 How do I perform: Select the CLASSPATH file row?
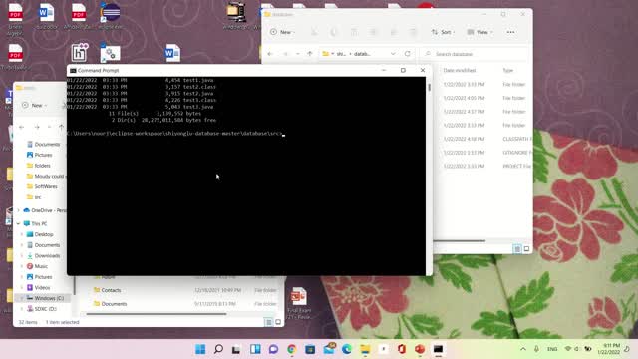482,139
